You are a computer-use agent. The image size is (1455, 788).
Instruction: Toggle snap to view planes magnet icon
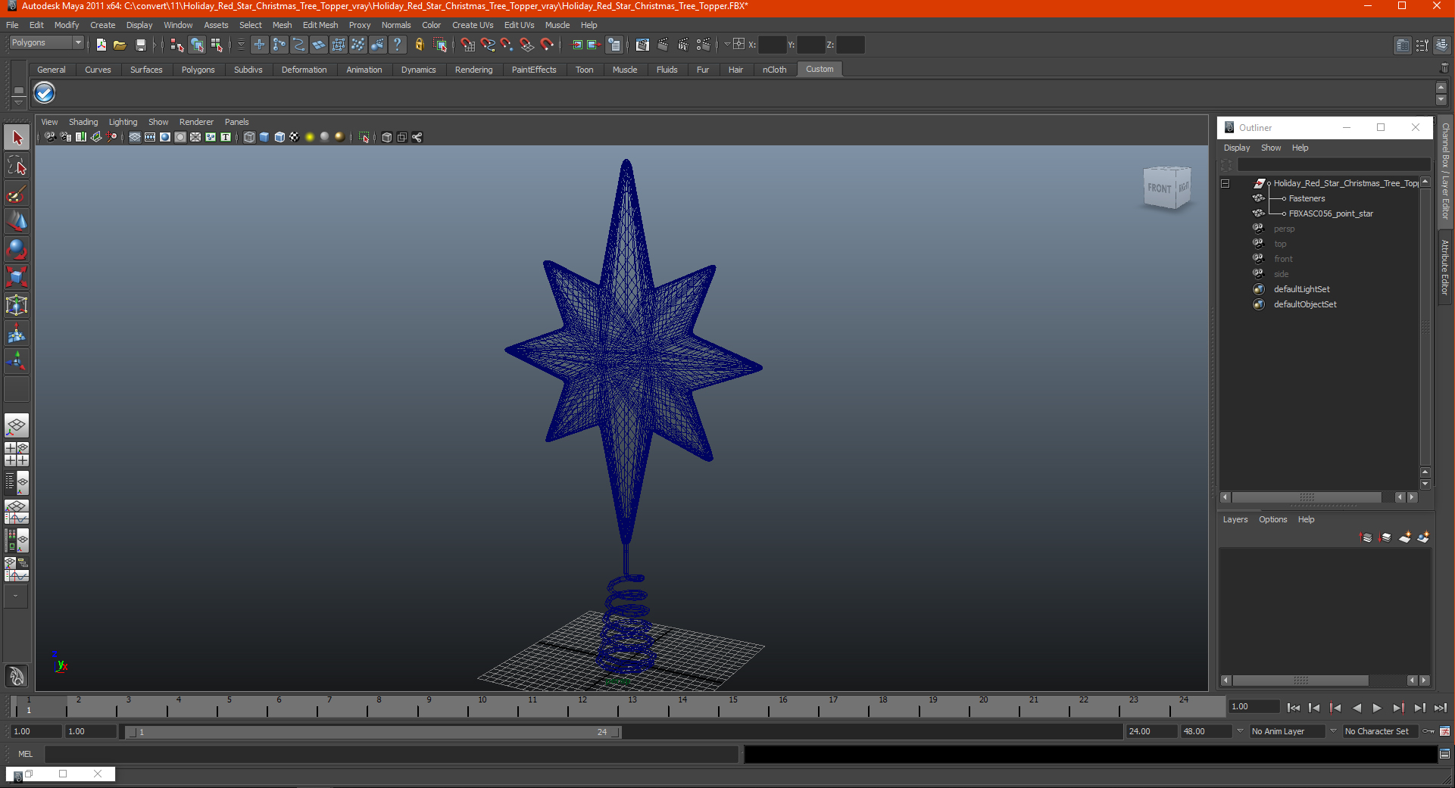(x=526, y=45)
